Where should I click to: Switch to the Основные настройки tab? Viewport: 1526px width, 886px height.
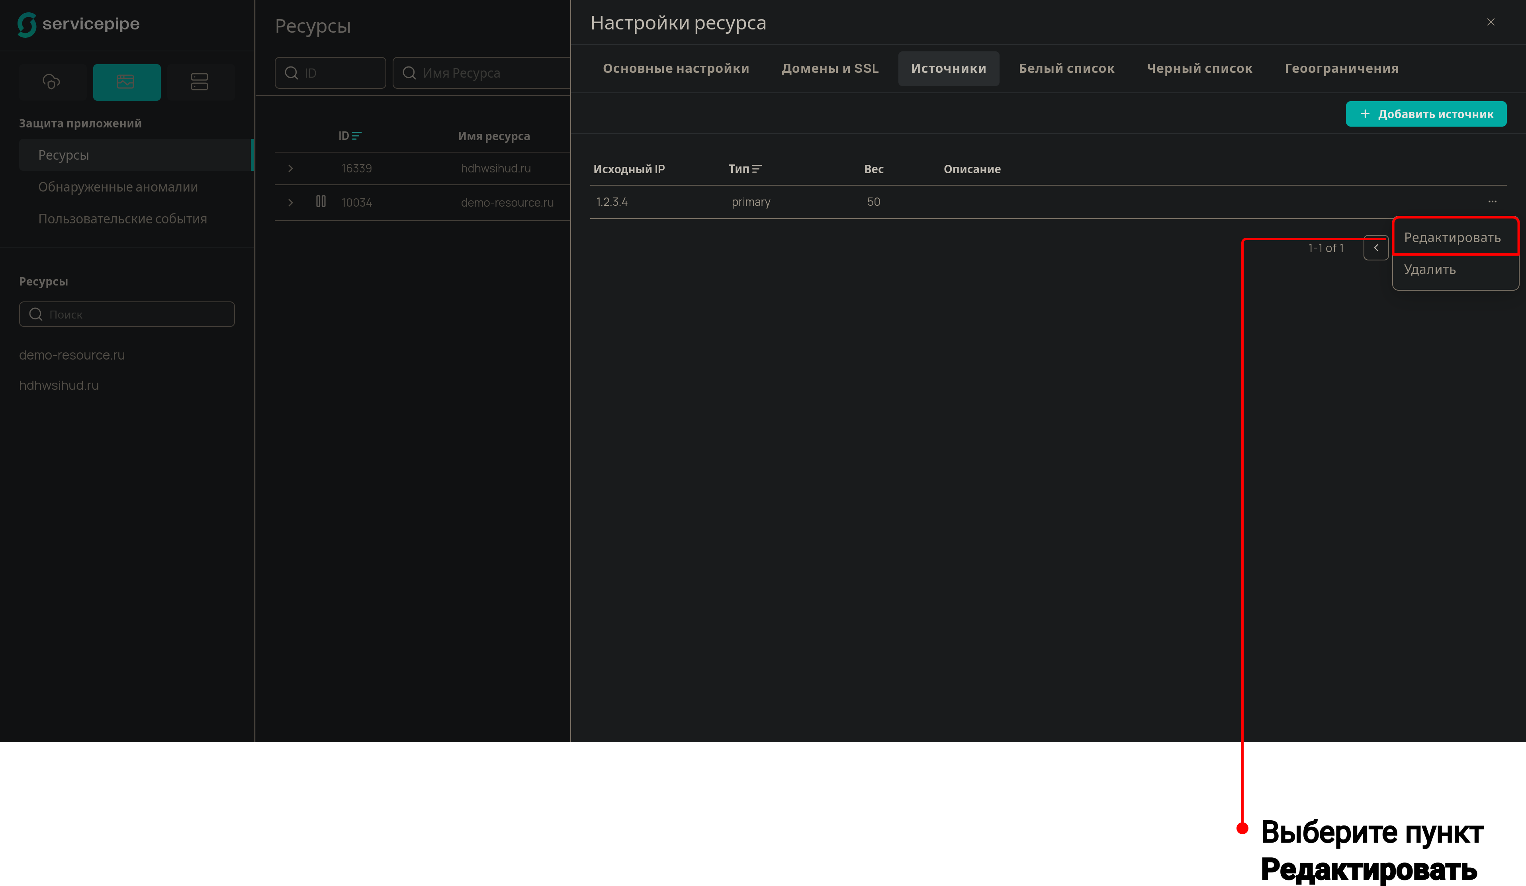pyautogui.click(x=676, y=68)
